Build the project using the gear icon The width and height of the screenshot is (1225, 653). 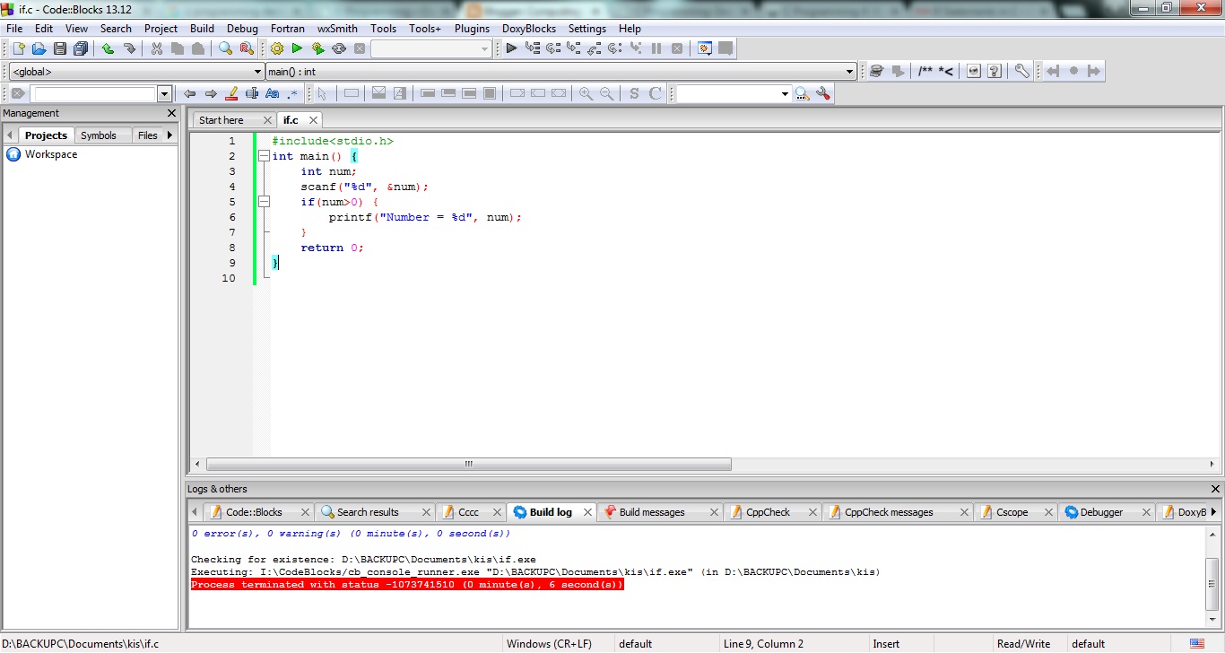tap(275, 48)
